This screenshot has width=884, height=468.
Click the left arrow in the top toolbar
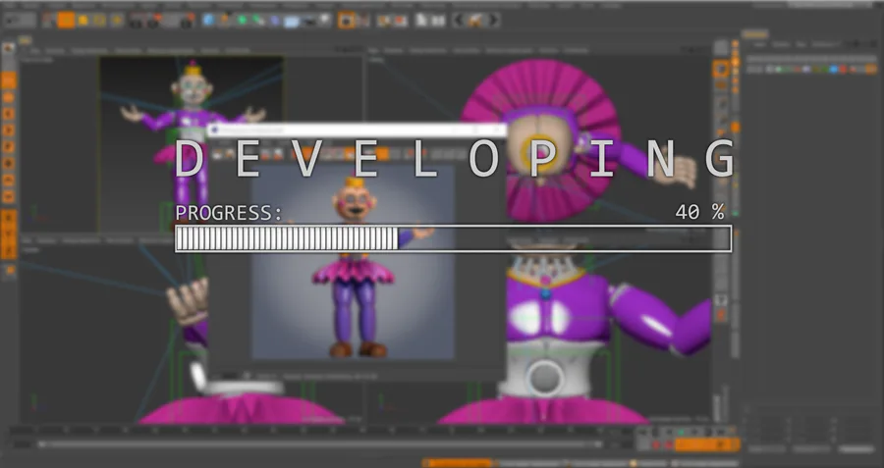(x=459, y=21)
